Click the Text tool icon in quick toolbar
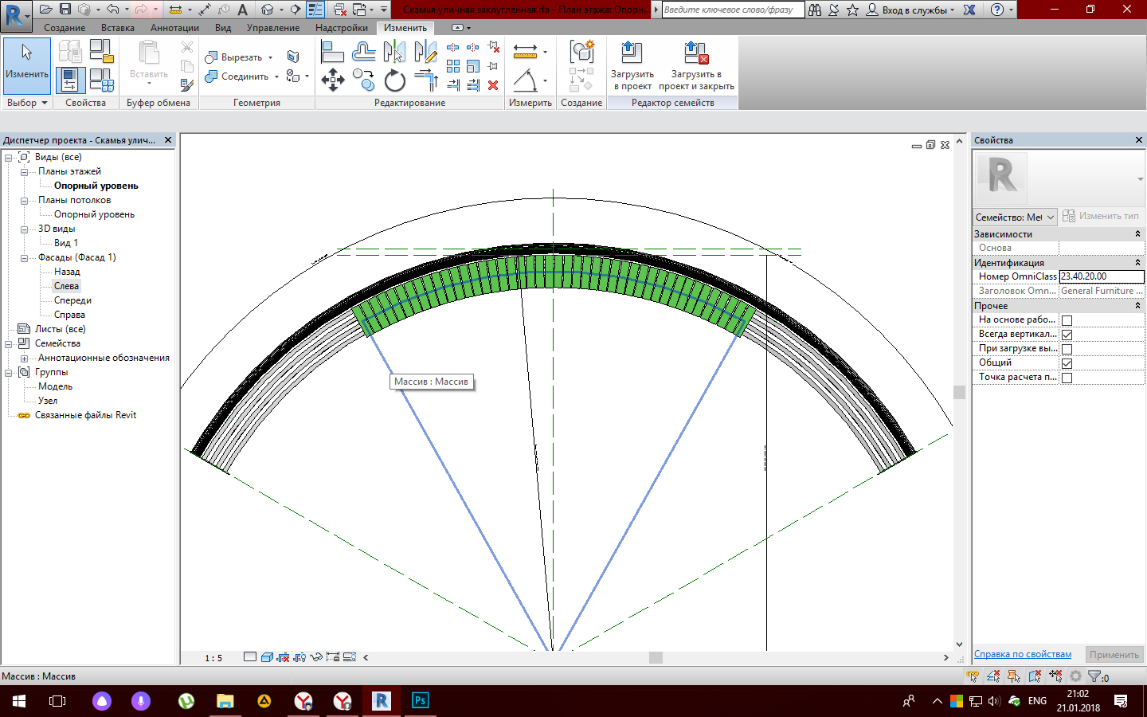 point(243,10)
